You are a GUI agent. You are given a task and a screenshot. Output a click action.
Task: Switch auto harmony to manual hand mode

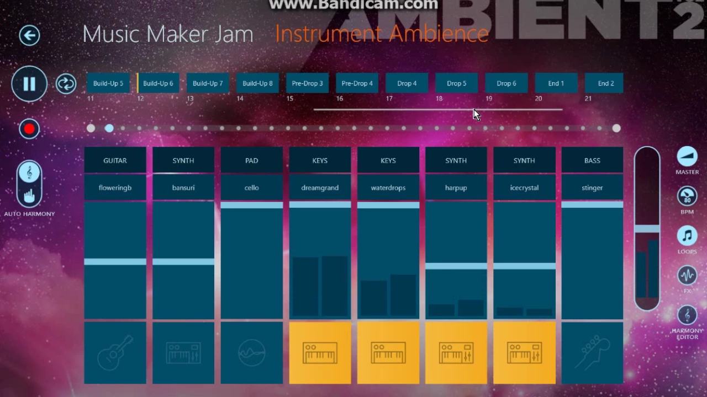coord(29,195)
